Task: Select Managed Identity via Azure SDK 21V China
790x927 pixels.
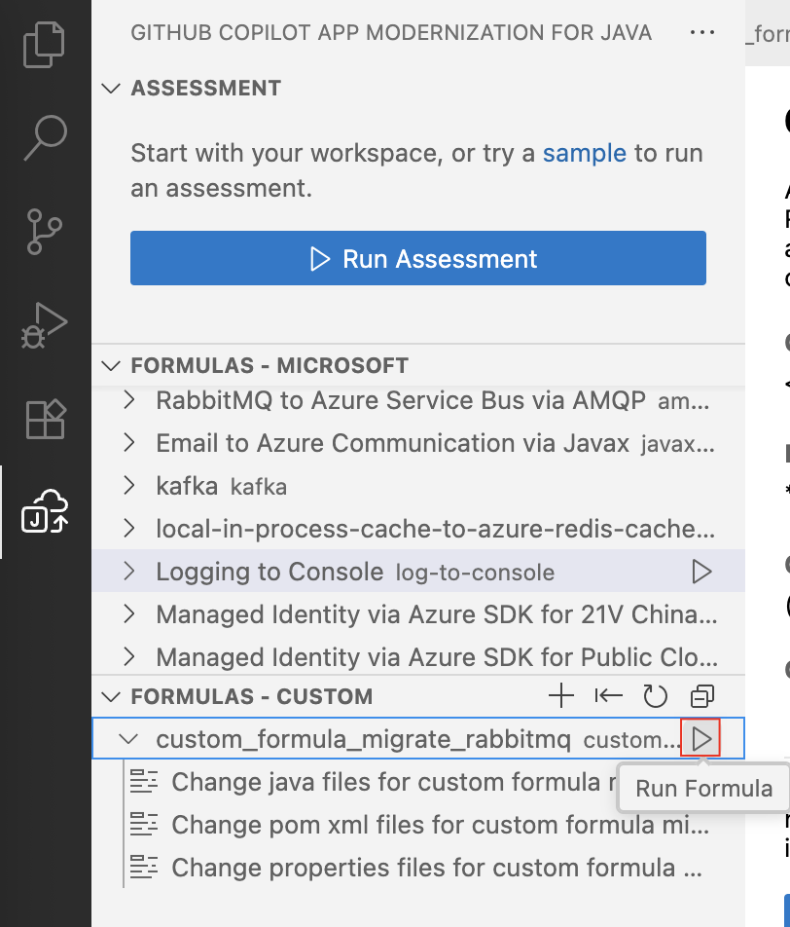Action: pyautogui.click(x=418, y=614)
